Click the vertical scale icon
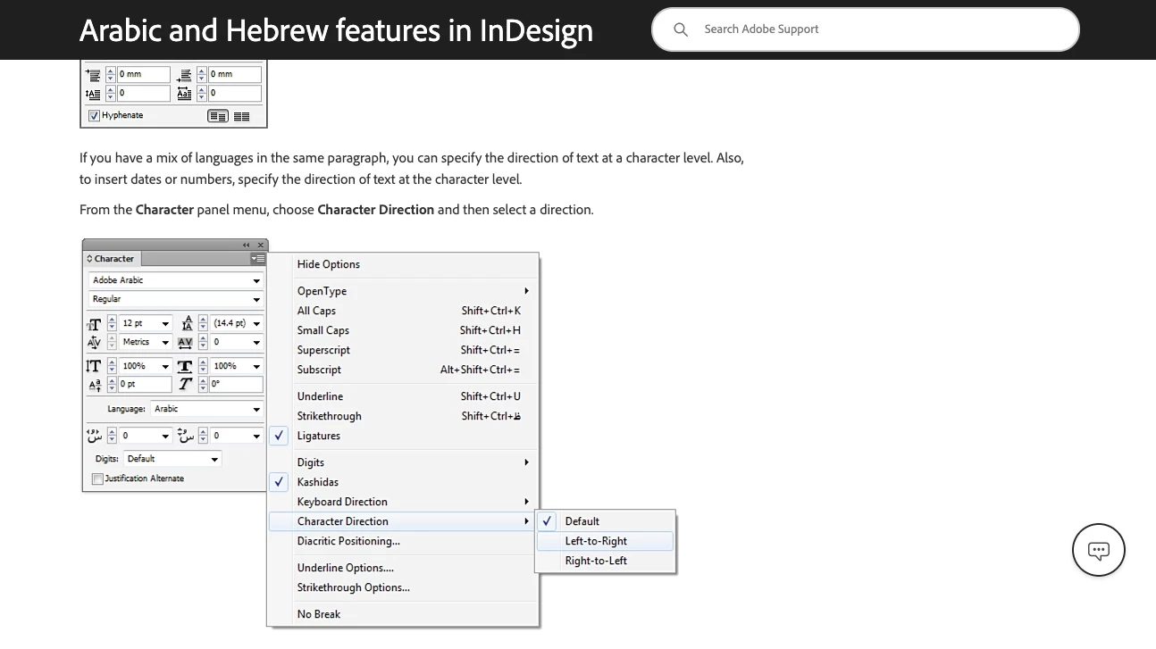The image size is (1156, 649). pyautogui.click(x=94, y=366)
